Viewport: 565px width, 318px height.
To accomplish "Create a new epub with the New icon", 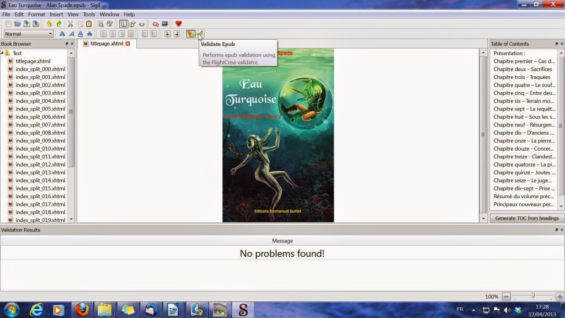I will 8,24.
